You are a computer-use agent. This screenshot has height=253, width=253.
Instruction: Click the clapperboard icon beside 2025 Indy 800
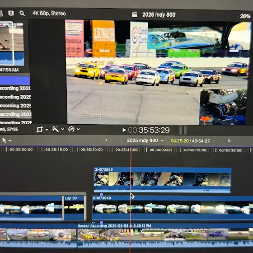pyautogui.click(x=135, y=14)
